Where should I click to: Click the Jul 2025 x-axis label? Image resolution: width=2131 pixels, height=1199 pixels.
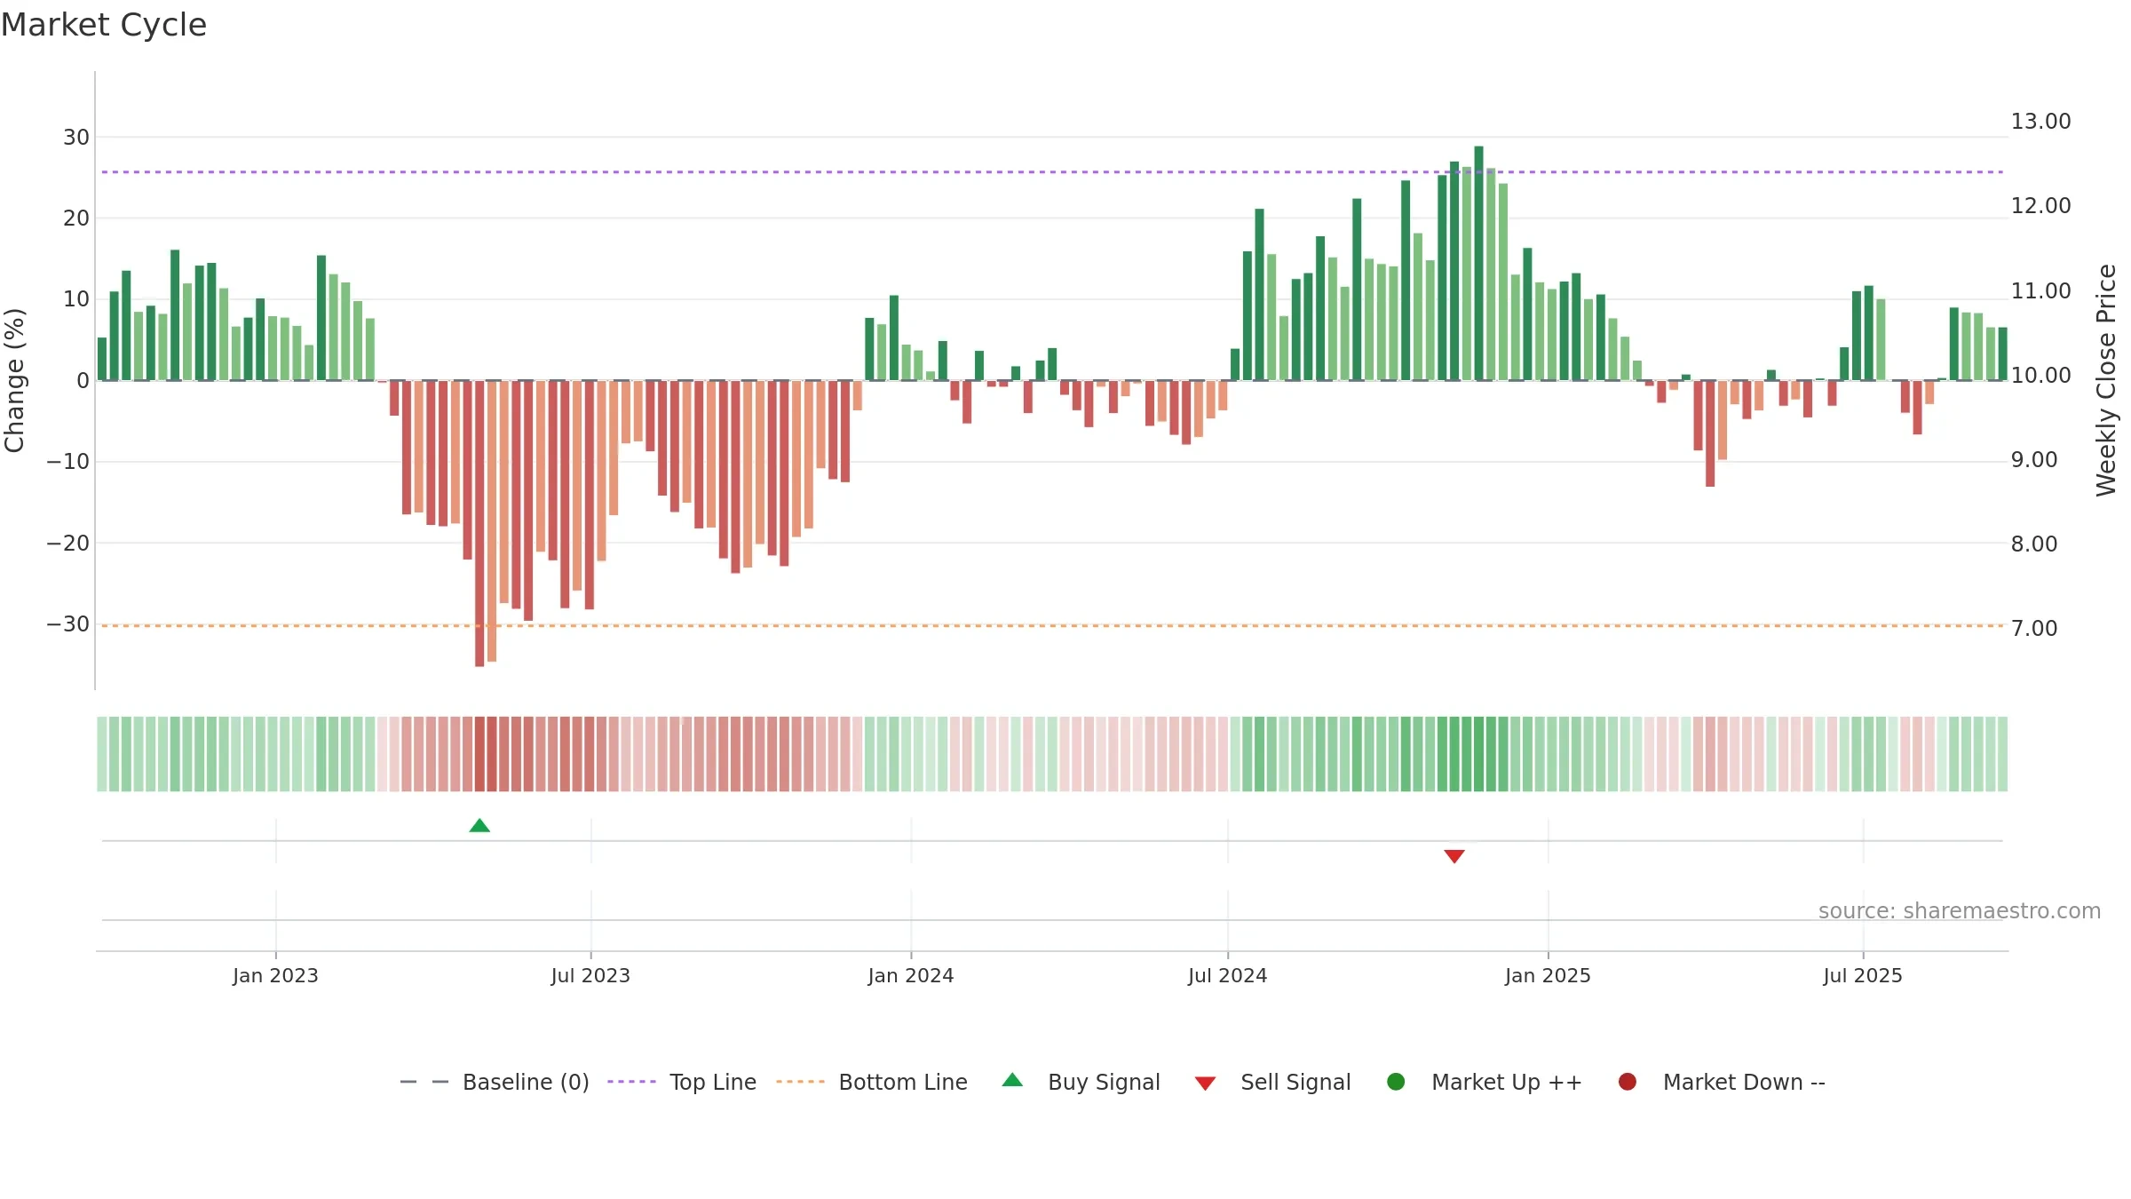(1863, 976)
